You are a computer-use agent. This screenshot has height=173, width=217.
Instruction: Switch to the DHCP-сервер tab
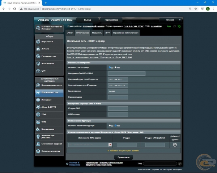82,33
